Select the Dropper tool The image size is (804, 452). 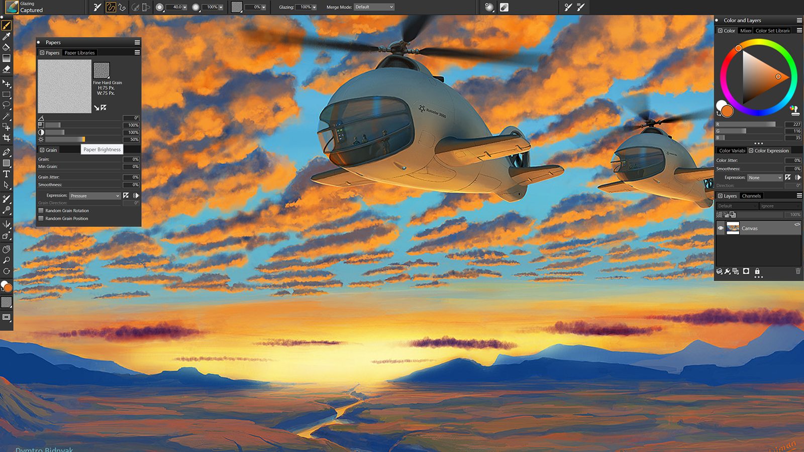click(7, 36)
